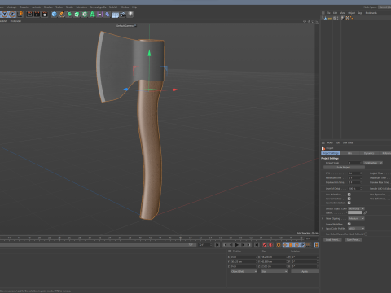391x293 pixels.
Task: Open the Size mode dropdown
Action: [x=274, y=271]
